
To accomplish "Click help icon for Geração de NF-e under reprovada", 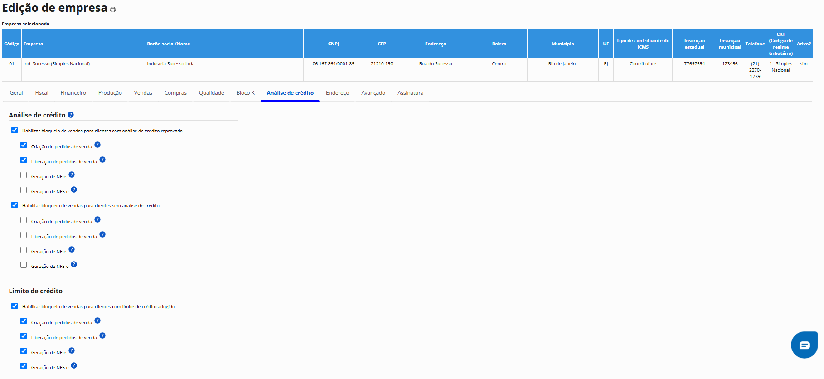I will (72, 175).
